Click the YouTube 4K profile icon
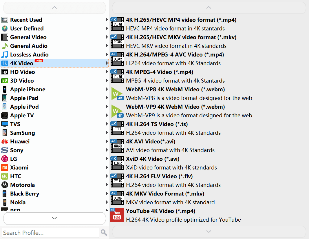The image size is (309, 239). coord(117,215)
